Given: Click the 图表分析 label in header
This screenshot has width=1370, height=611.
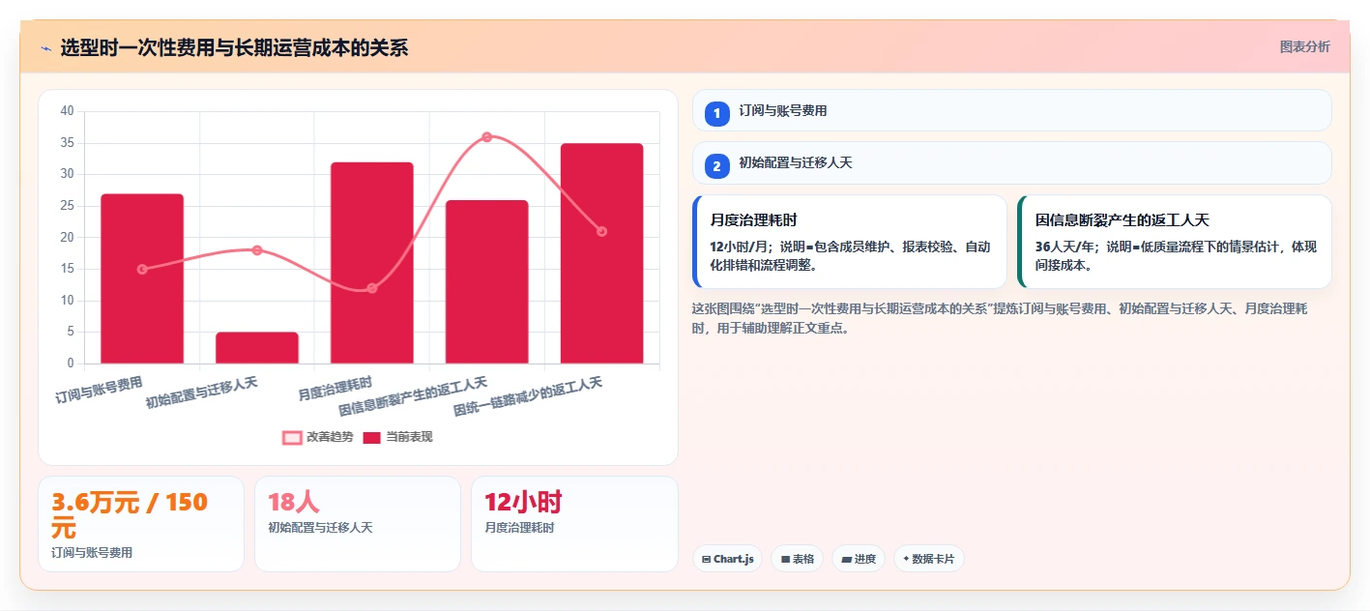Looking at the screenshot, I should point(1304,46).
